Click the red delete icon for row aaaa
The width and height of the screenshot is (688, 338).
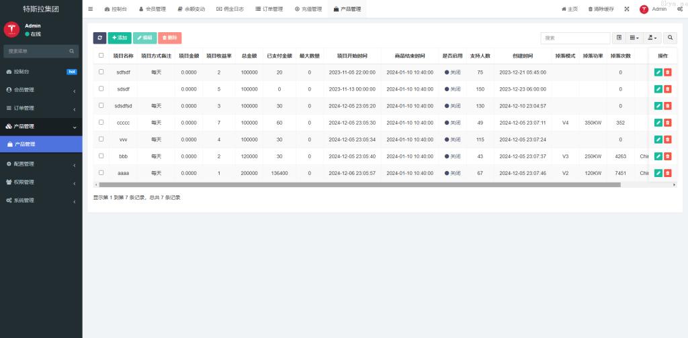(x=668, y=173)
